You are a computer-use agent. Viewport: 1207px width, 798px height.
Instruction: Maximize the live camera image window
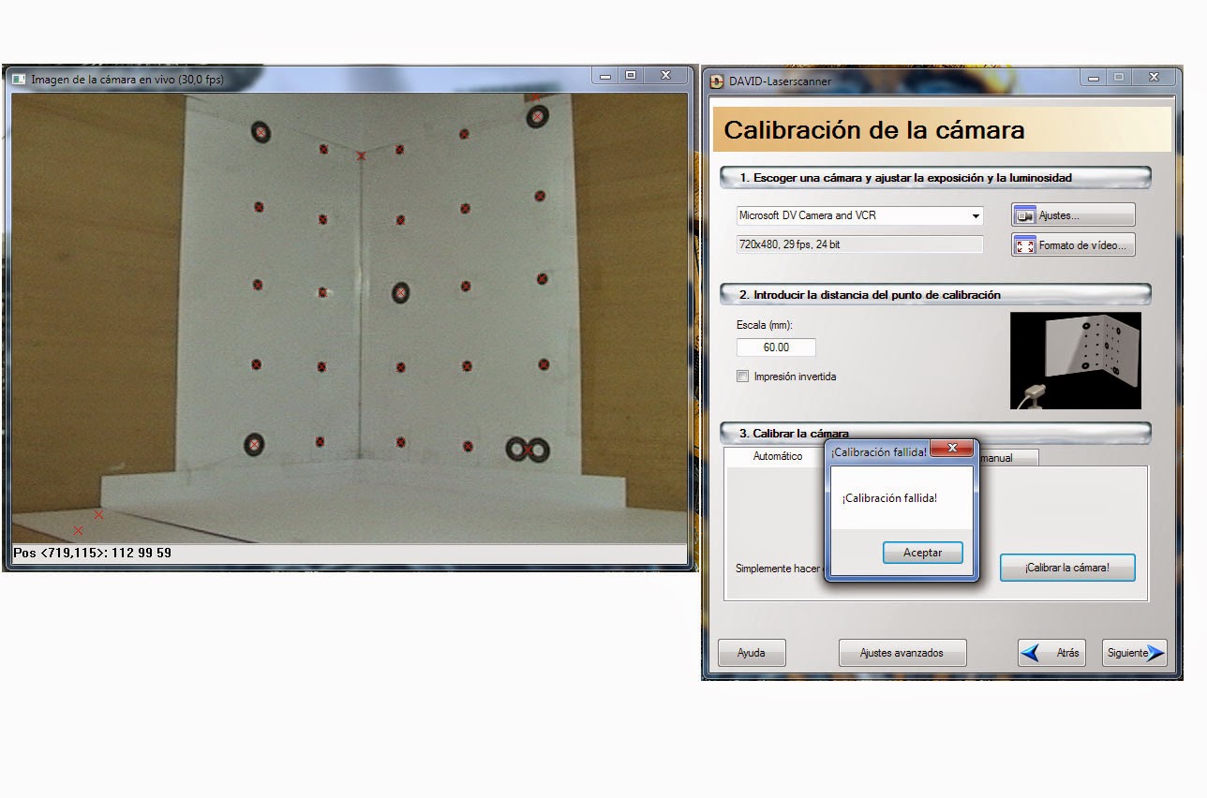(x=631, y=76)
